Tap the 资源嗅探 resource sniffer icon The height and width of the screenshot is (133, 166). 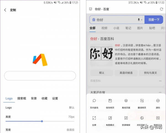(126, 118)
